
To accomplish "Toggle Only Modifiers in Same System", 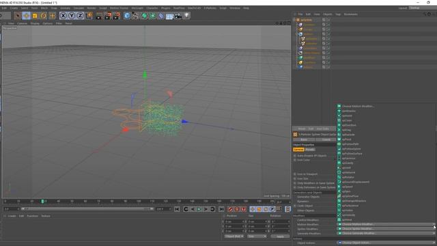I will coord(295,183).
